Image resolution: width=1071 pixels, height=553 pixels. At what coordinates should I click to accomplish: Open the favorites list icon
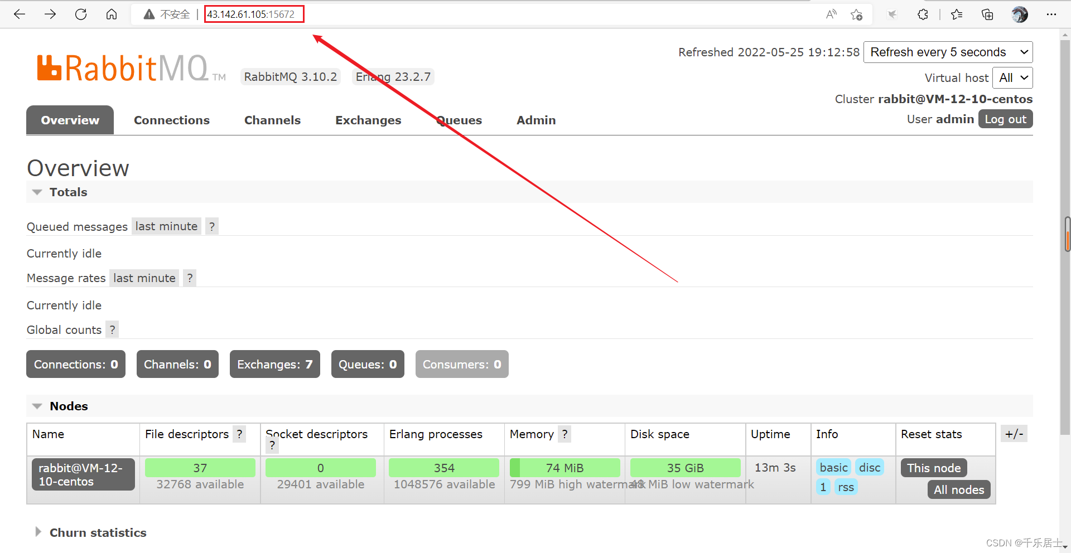click(x=957, y=14)
